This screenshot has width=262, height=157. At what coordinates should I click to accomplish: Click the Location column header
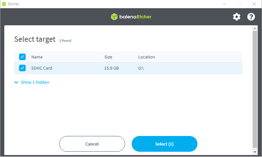click(x=146, y=57)
